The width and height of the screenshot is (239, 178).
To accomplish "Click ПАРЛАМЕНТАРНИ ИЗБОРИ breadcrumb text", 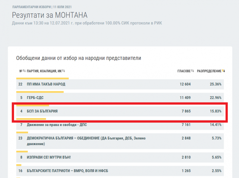I will [x=28, y=7].
